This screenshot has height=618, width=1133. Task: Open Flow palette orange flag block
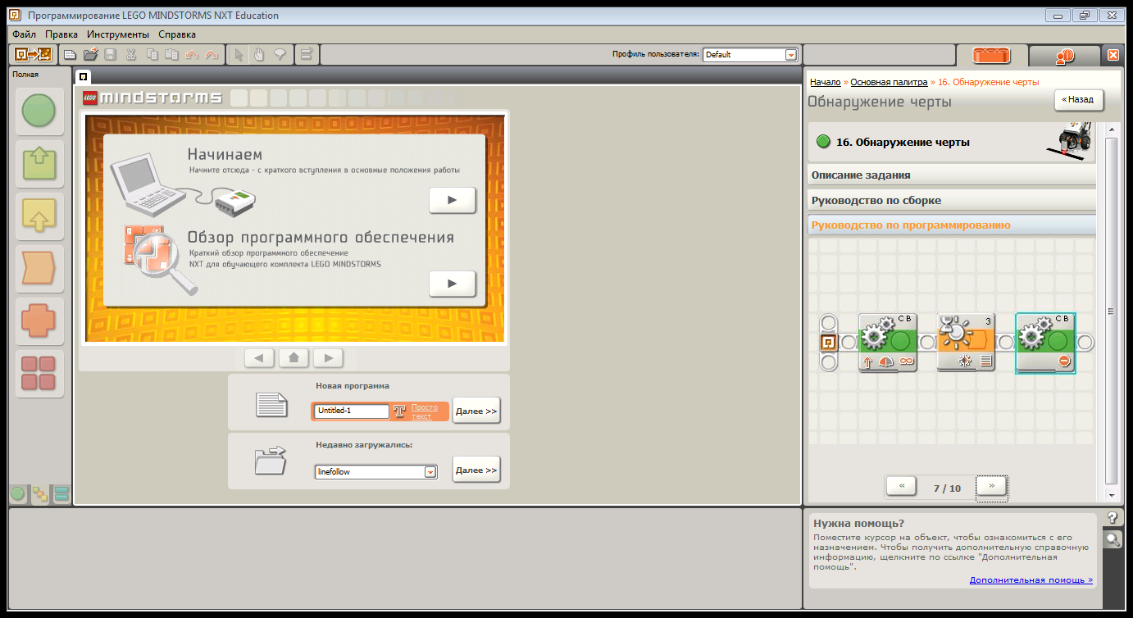coord(39,268)
